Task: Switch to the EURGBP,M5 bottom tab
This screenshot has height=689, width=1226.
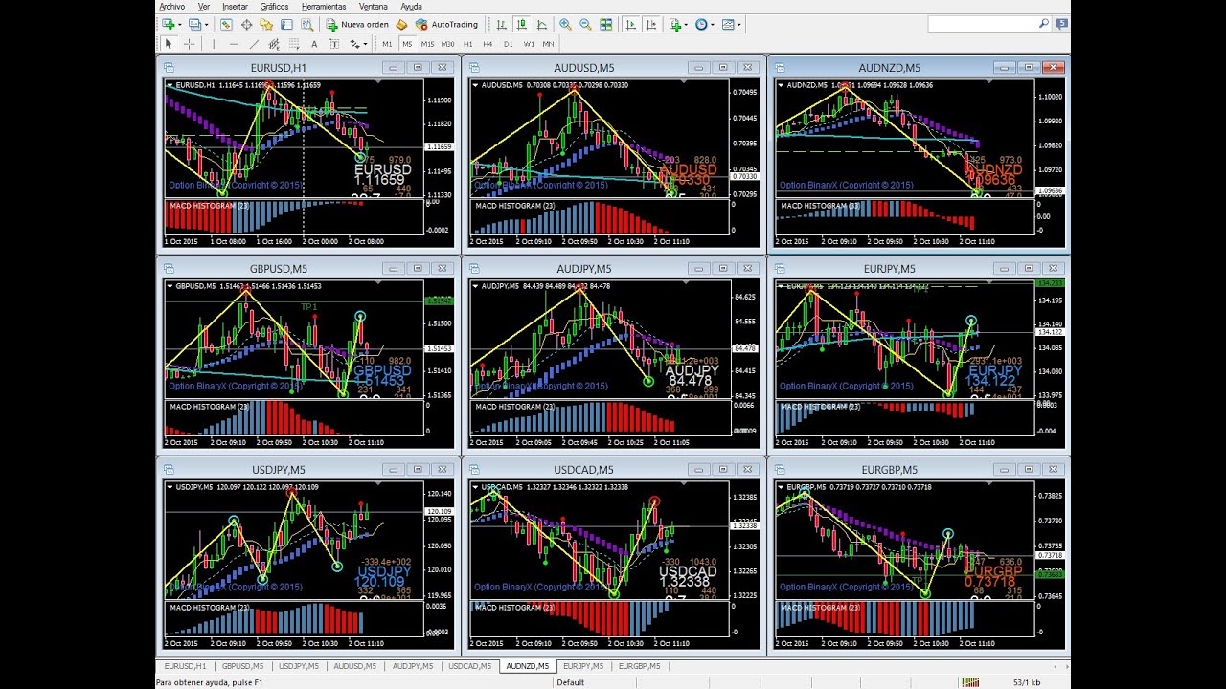Action: pyautogui.click(x=639, y=666)
